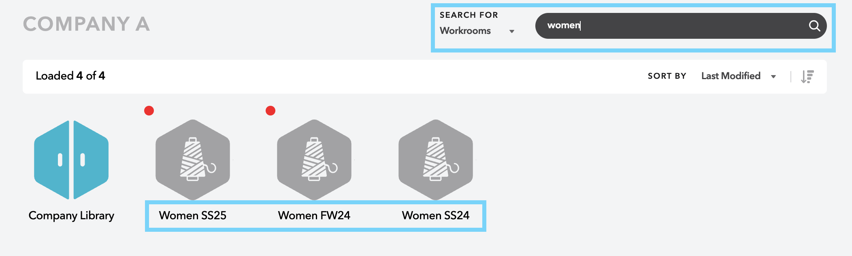Click the magnifying glass search icon

pos(815,26)
